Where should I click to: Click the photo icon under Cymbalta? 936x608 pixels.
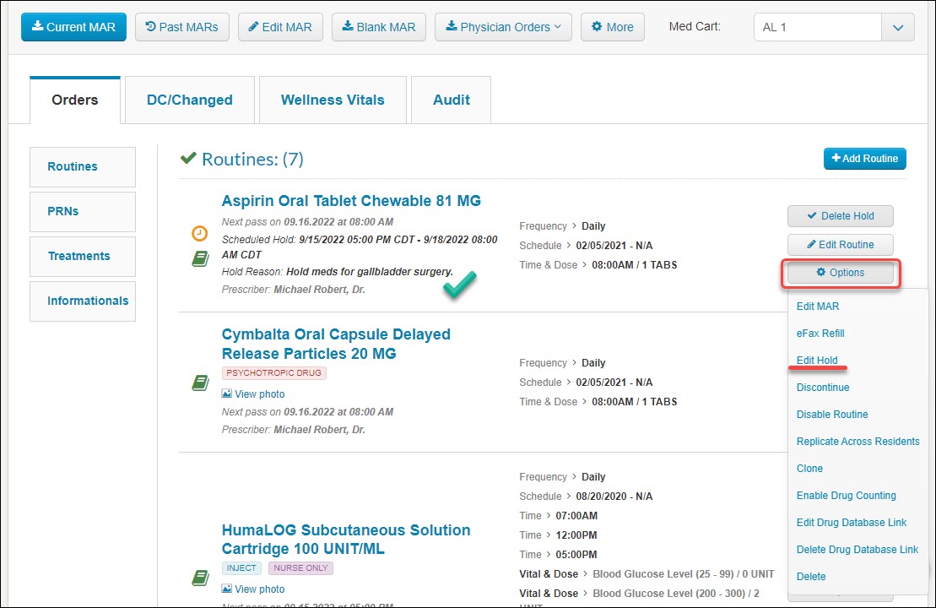tap(227, 394)
